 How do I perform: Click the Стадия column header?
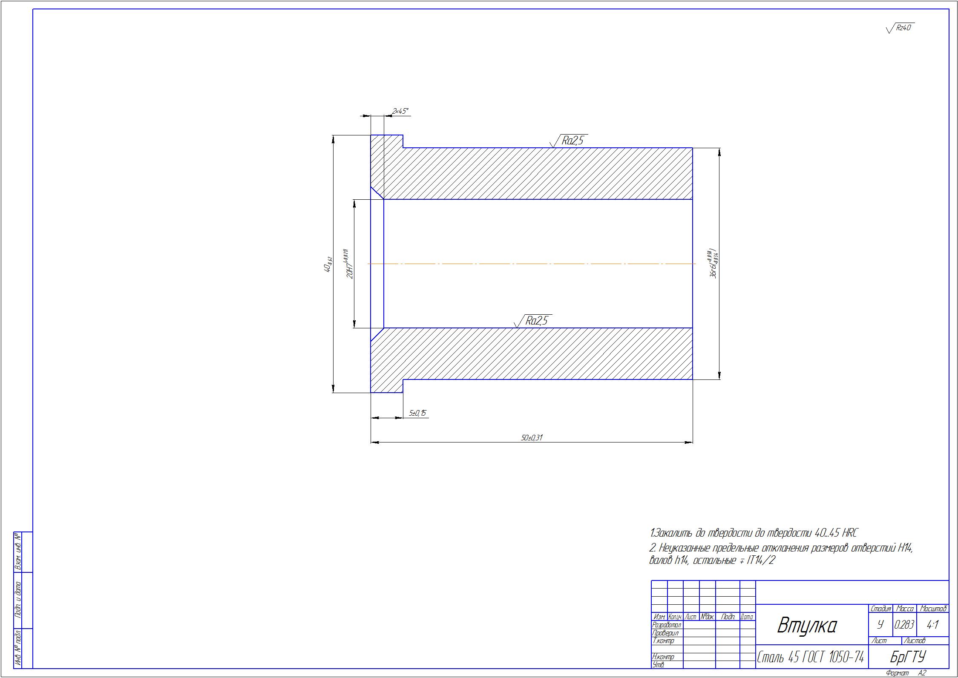(x=880, y=609)
